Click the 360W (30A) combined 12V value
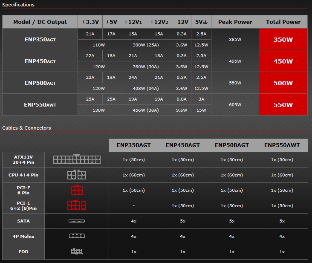This screenshot has width=312, height=263. tap(146, 66)
